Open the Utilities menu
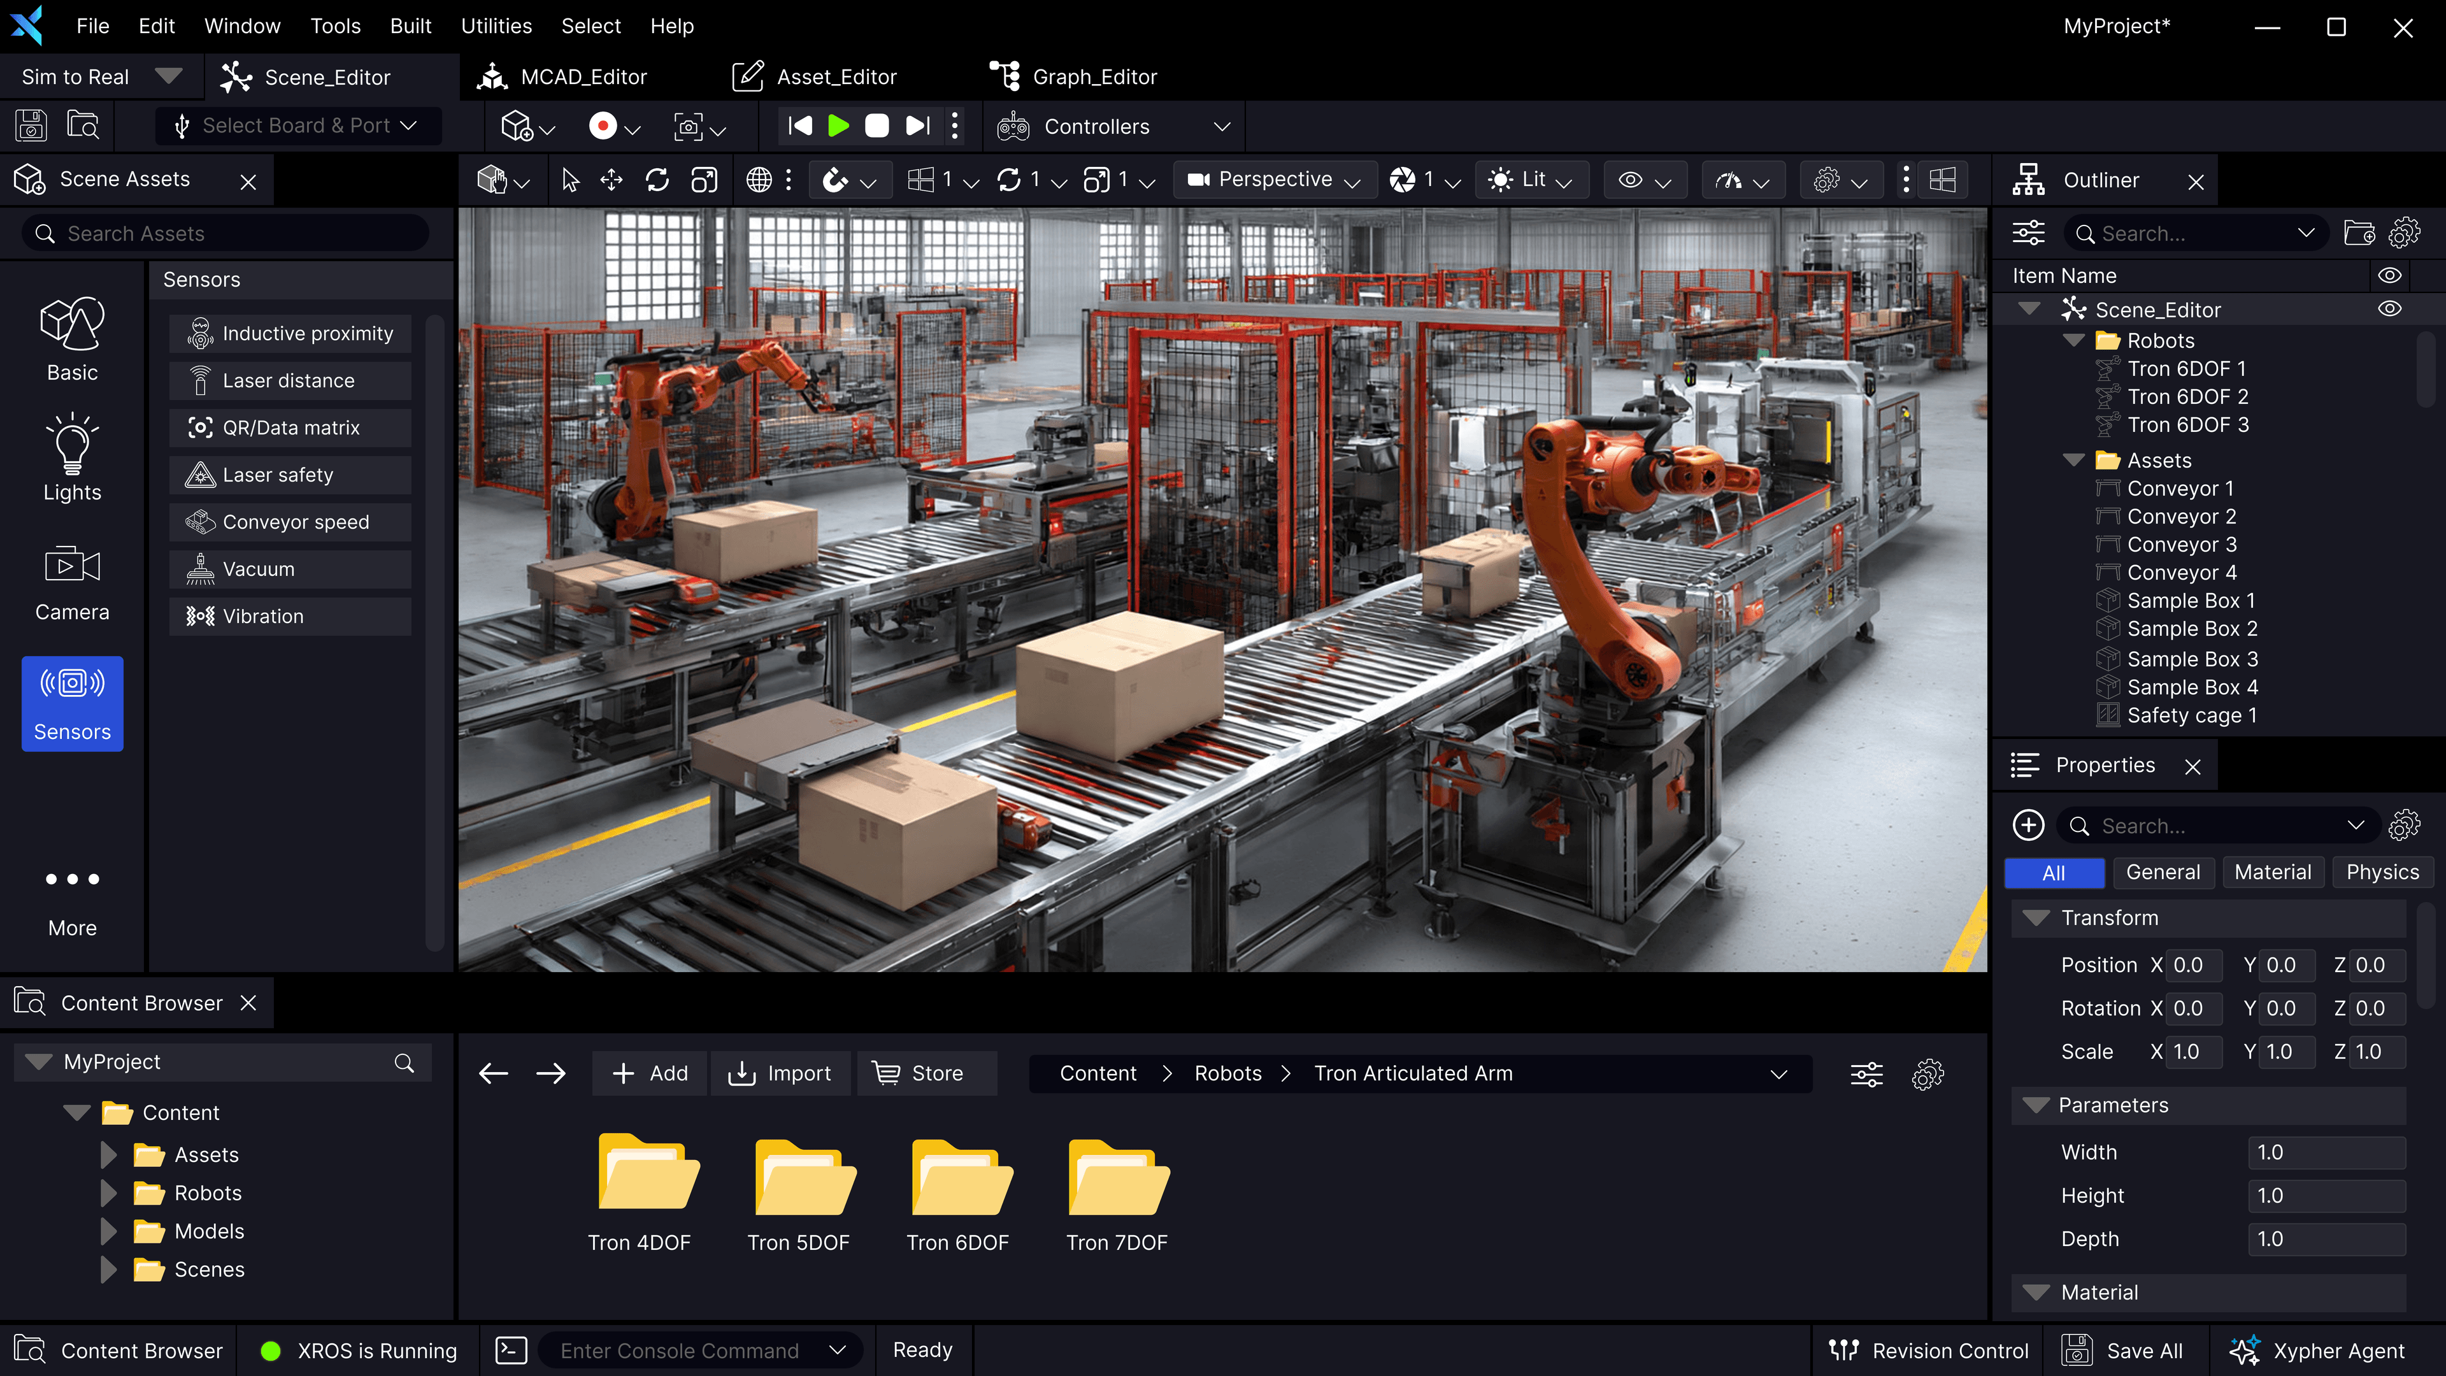This screenshot has height=1376, width=2446. (x=496, y=25)
